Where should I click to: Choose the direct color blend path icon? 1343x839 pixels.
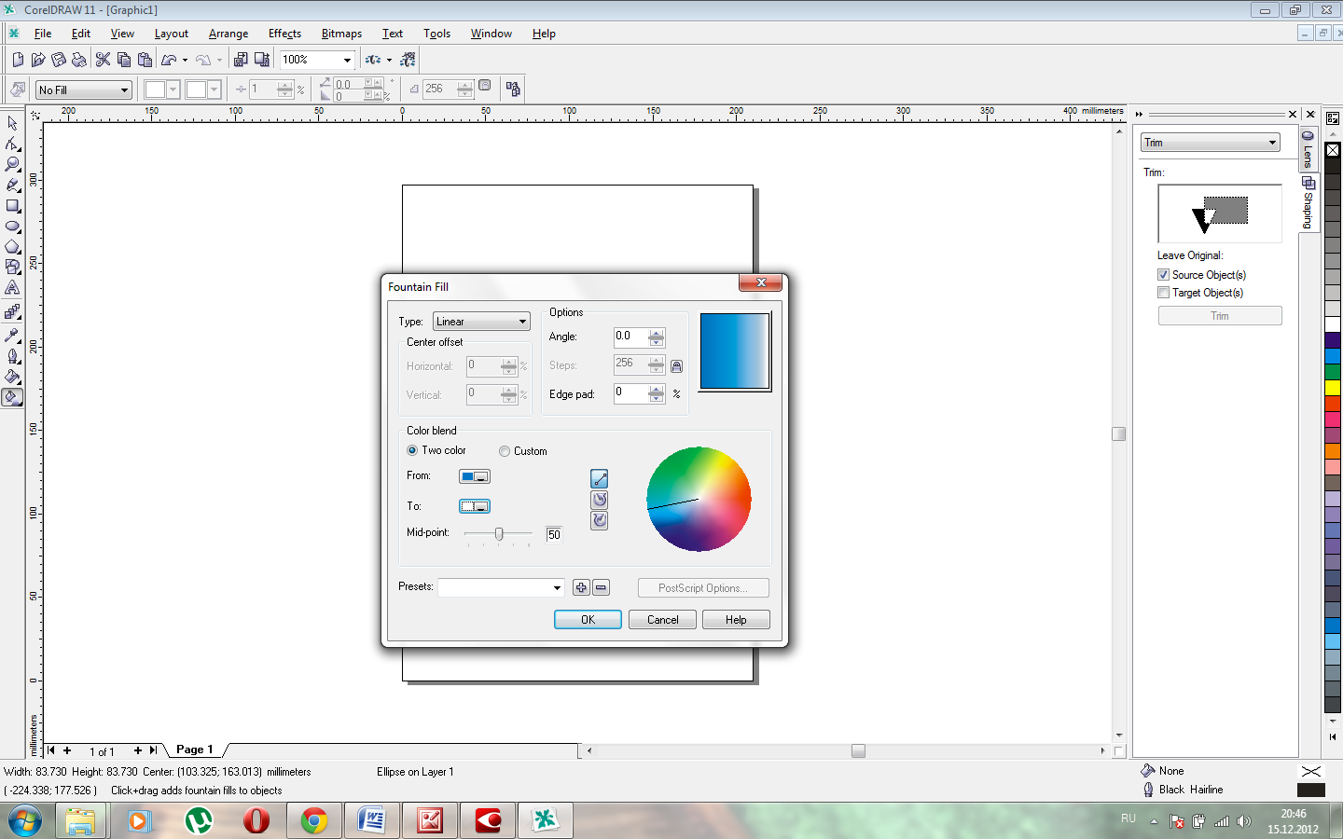click(x=600, y=479)
